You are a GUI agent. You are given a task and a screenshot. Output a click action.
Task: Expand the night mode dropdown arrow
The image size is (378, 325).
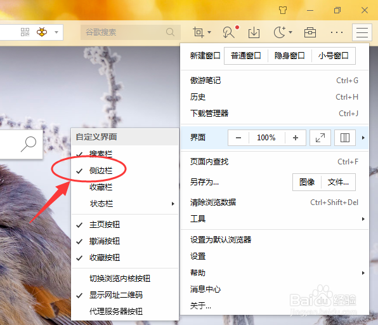coord(290,32)
